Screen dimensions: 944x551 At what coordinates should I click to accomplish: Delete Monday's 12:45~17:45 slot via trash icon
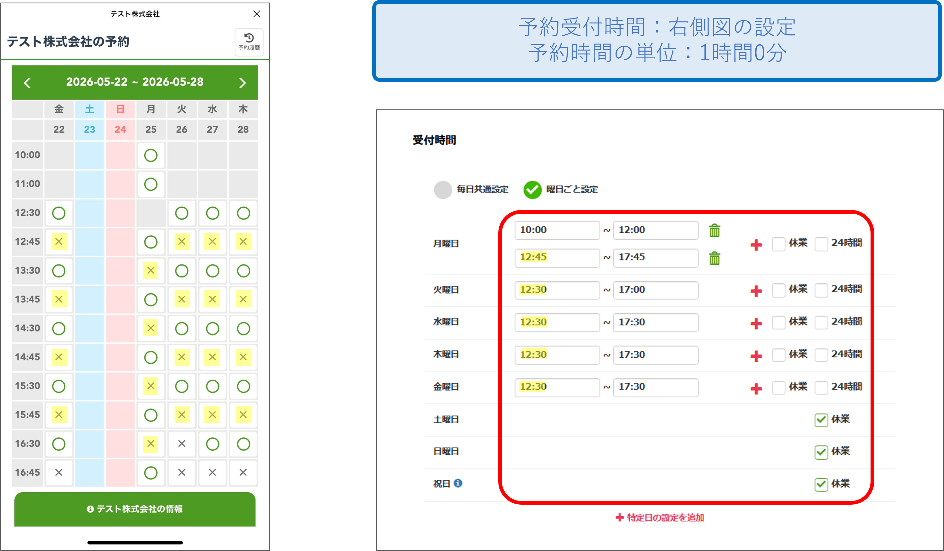[715, 258]
